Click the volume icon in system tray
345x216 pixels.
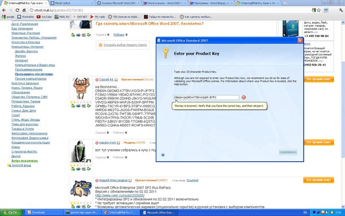[x=328, y=213]
